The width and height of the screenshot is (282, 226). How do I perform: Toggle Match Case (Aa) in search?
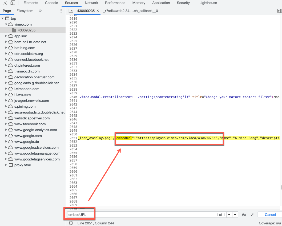244,215
